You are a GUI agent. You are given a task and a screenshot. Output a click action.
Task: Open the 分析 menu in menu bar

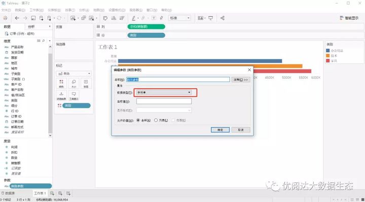84,10
